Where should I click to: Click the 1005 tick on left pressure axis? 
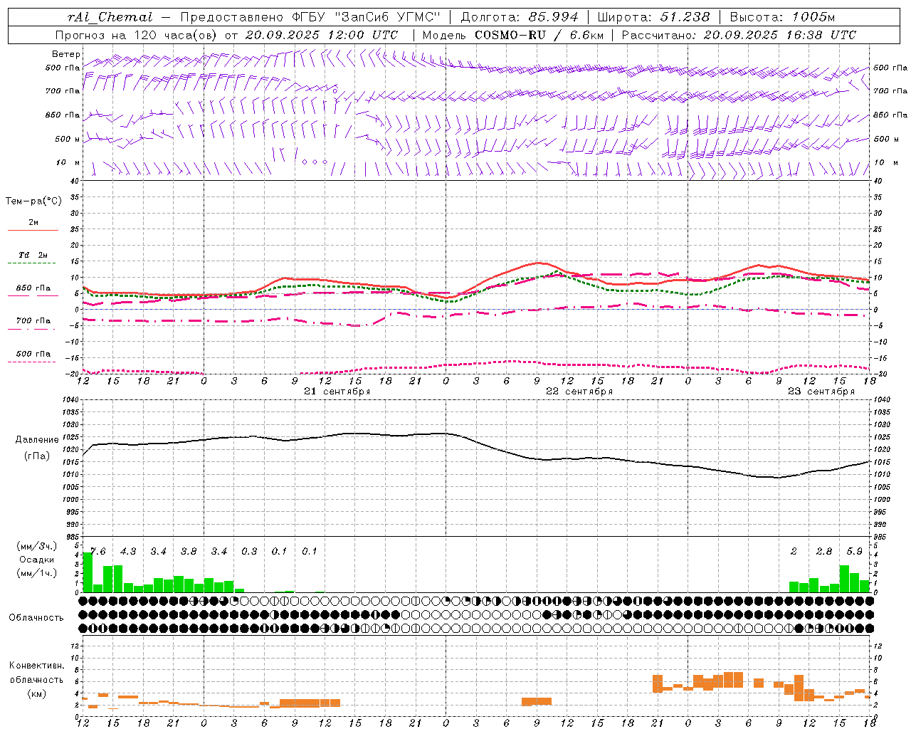(69, 487)
